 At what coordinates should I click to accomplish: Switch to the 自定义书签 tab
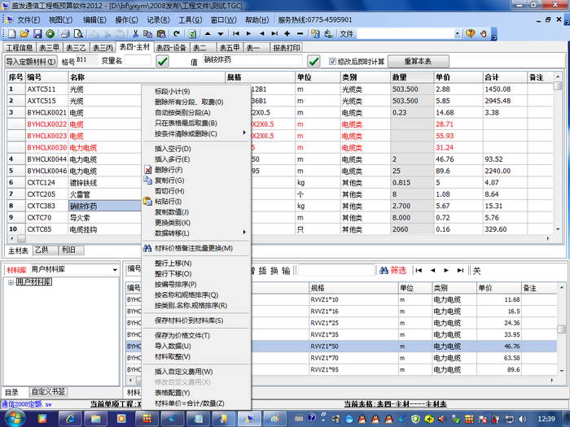click(48, 392)
